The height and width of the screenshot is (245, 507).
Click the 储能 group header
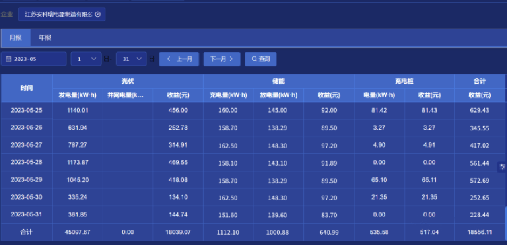[x=278, y=81]
